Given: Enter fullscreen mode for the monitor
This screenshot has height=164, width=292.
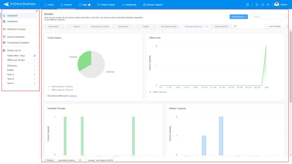Looking at the screenshot, I should pos(287,27).
